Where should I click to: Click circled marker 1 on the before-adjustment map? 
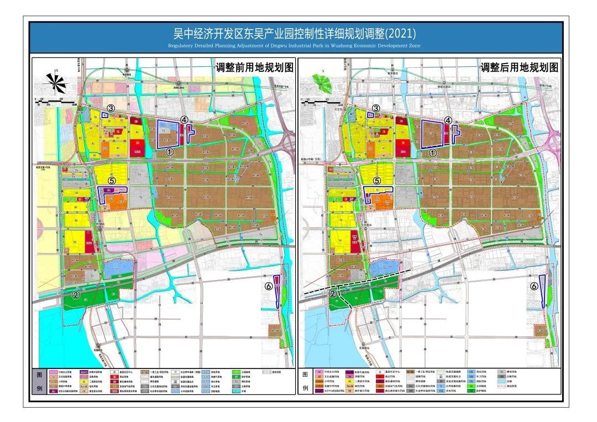click(x=170, y=150)
